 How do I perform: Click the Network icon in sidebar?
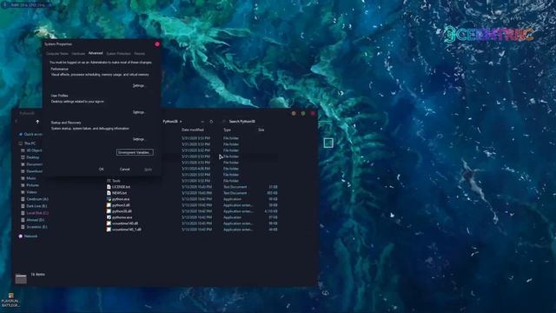coord(20,236)
